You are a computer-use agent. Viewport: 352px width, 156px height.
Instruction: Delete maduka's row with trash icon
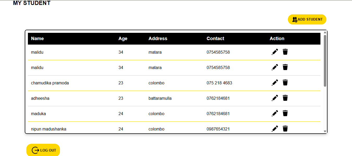(285, 113)
